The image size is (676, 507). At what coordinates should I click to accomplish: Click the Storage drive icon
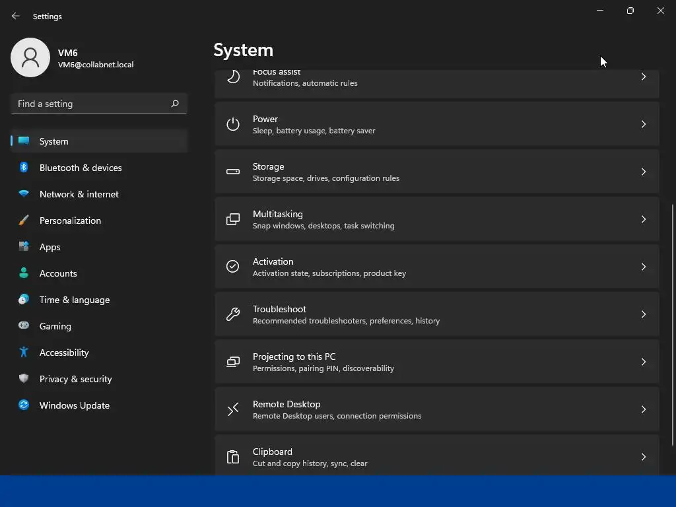click(233, 172)
